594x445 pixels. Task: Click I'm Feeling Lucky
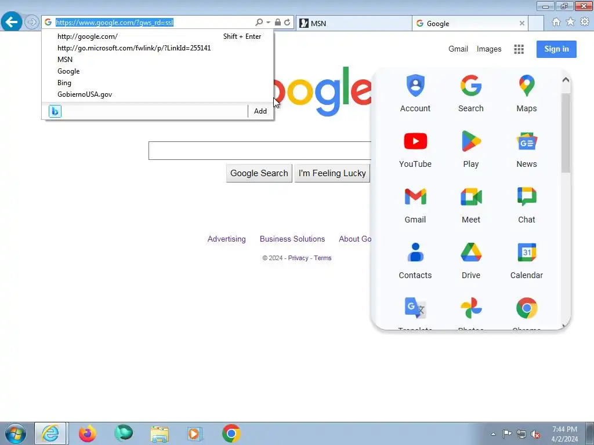pyautogui.click(x=332, y=173)
